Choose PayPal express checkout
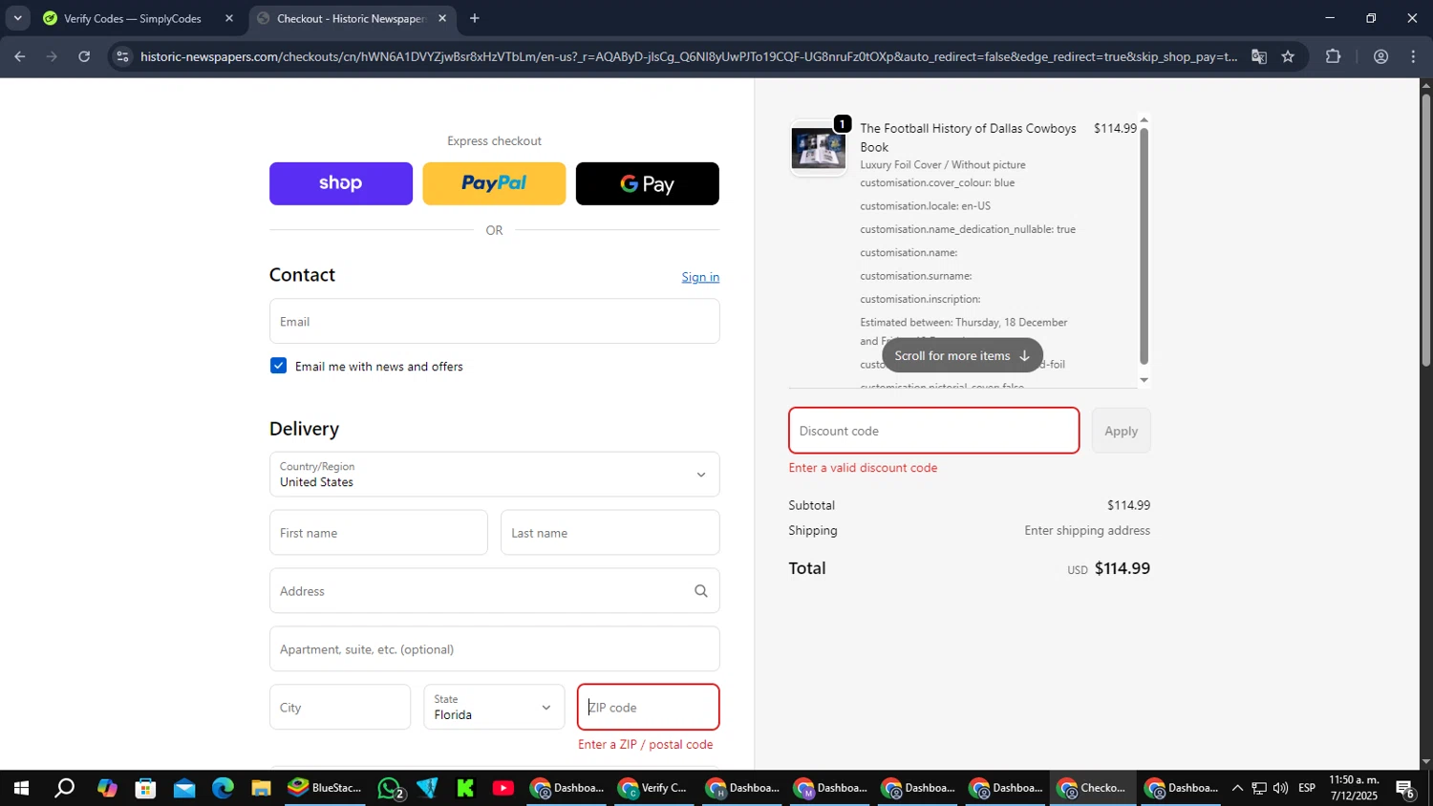The height and width of the screenshot is (806, 1433). (x=494, y=183)
